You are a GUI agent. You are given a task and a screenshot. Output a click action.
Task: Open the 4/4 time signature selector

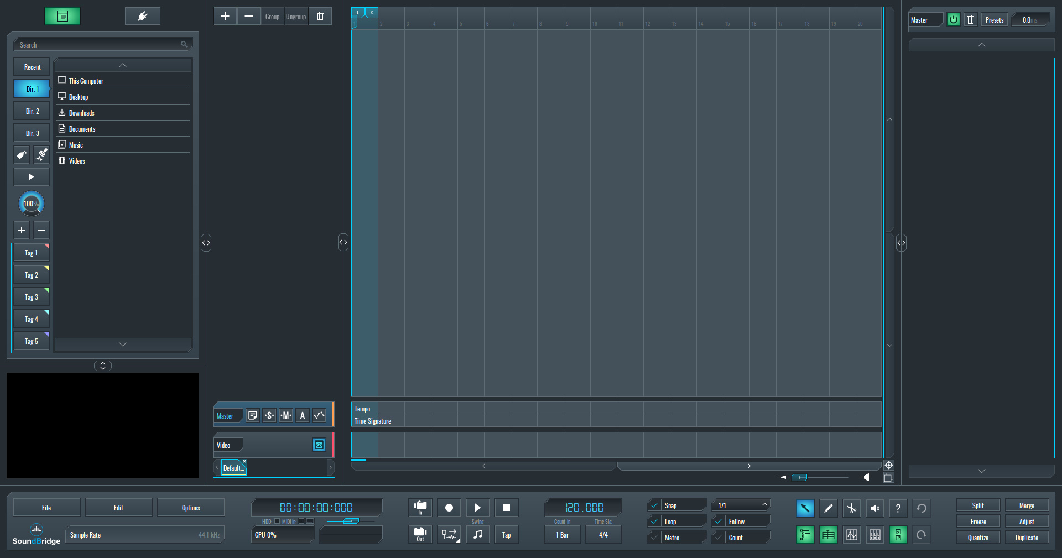pyautogui.click(x=603, y=535)
